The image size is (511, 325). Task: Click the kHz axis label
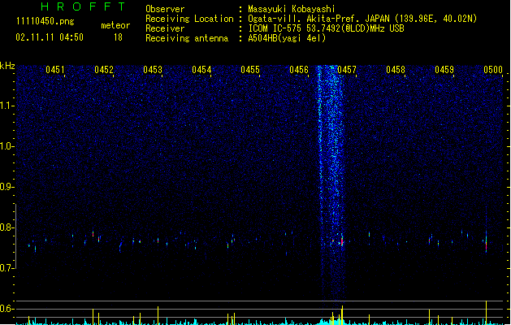(7, 66)
